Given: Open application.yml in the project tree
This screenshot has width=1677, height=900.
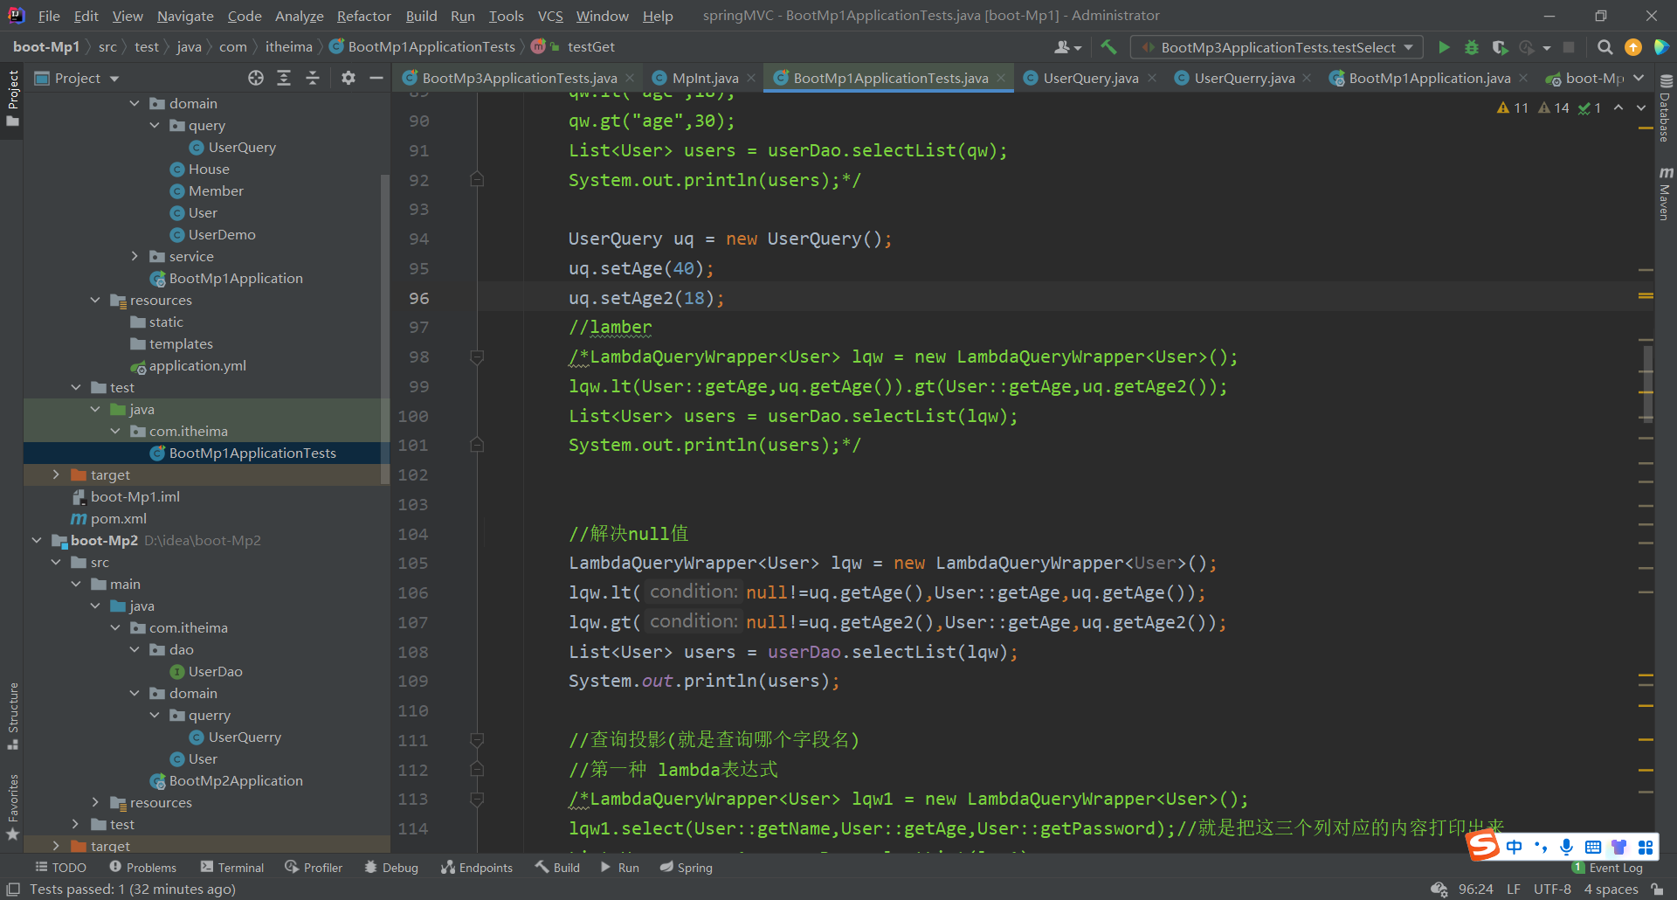Looking at the screenshot, I should [x=197, y=365].
